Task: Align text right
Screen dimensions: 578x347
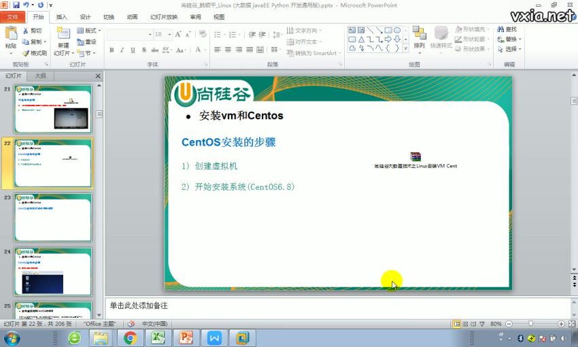Action: (x=239, y=50)
